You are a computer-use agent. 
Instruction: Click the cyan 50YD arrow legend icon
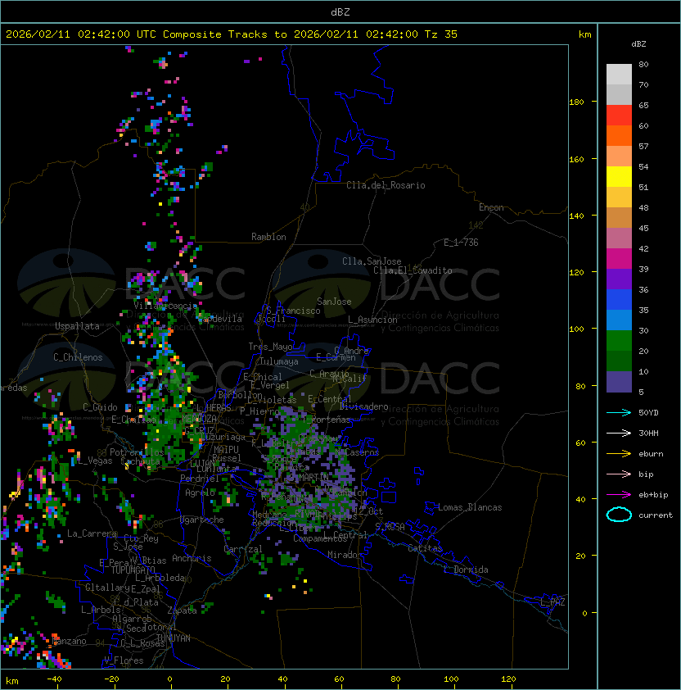pyautogui.click(x=619, y=412)
